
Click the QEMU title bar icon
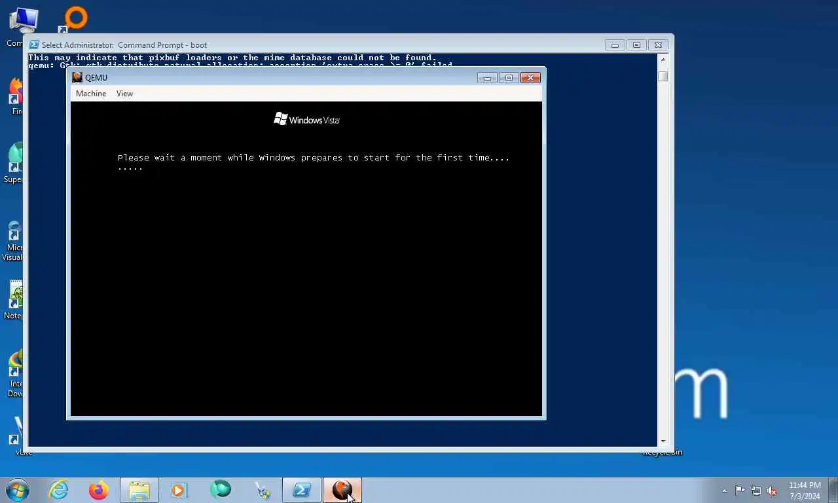click(77, 77)
